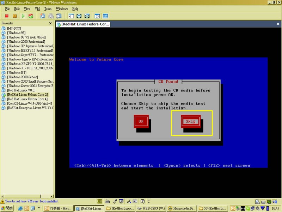Click the IME microphone icon

[x=115, y=201]
